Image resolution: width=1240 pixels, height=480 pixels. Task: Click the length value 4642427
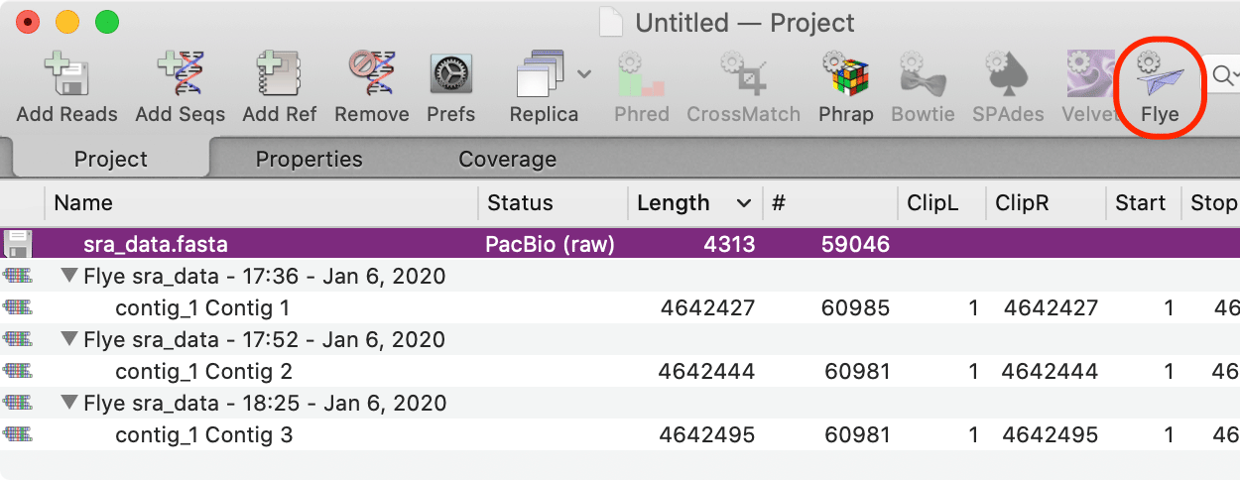click(707, 307)
